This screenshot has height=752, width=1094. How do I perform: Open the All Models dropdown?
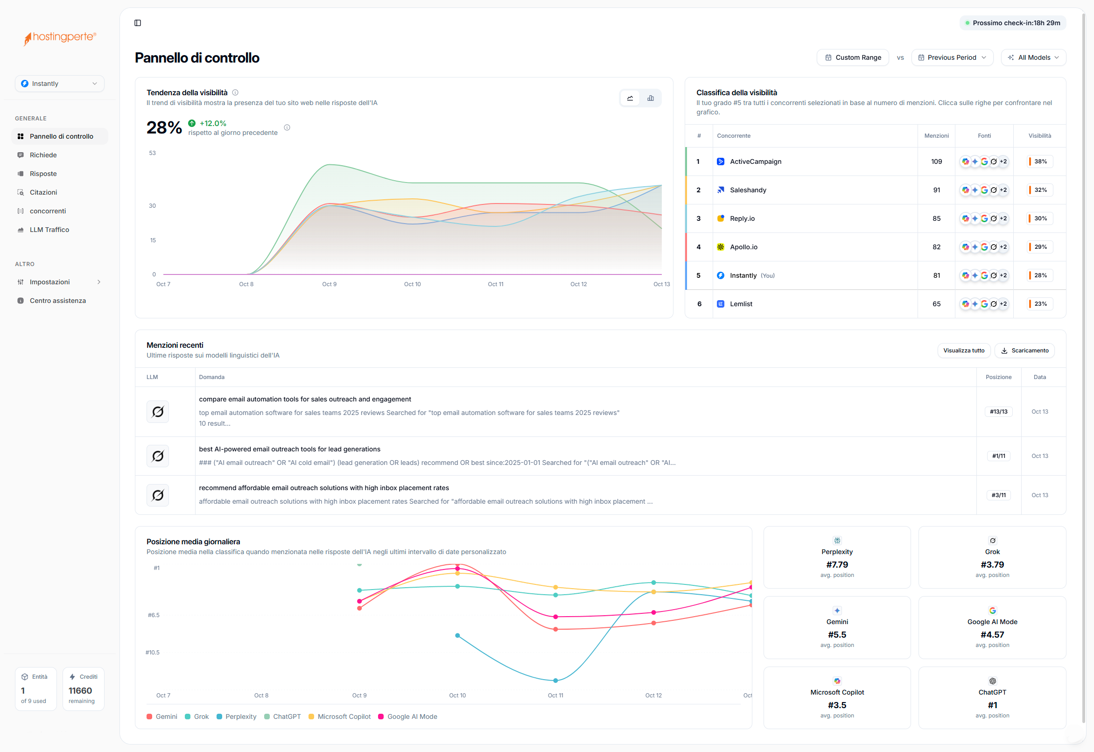click(1033, 57)
